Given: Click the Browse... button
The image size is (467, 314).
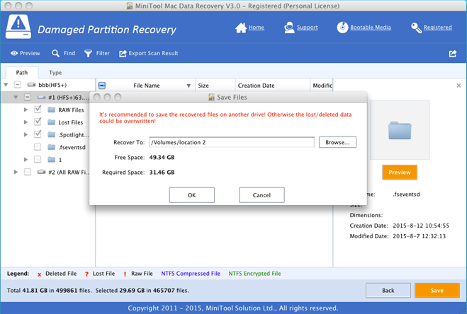Looking at the screenshot, I should click(337, 142).
